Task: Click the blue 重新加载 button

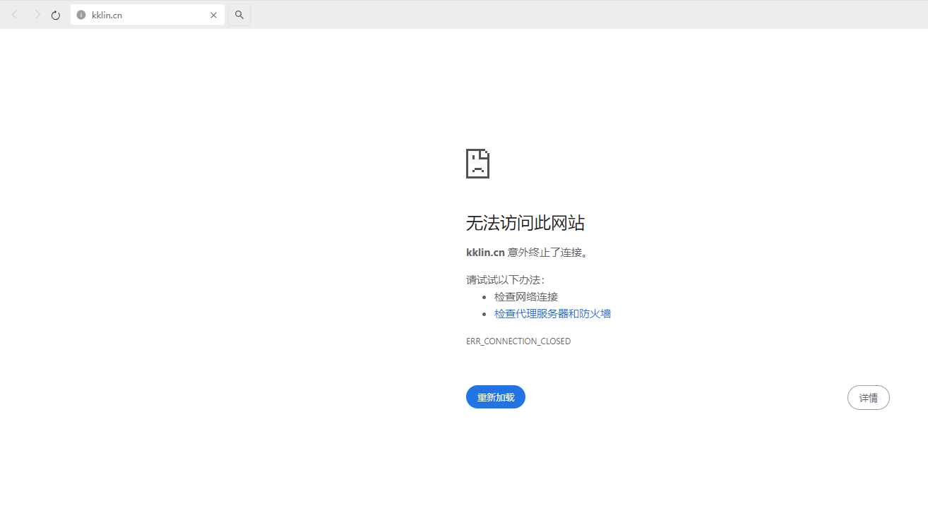Action: coord(496,397)
